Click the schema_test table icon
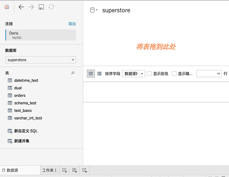The width and height of the screenshot is (229, 177). [x=10, y=103]
